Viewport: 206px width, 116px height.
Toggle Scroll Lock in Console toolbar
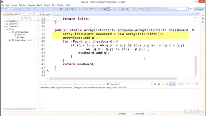(167, 84)
